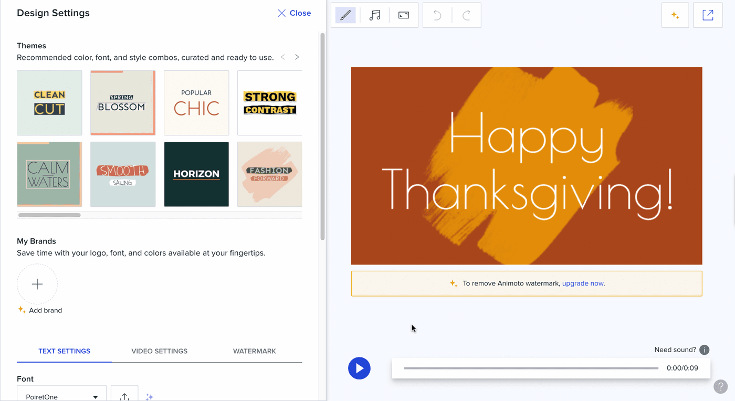Click the Themes heading
Viewport: 735px width, 401px height.
pyautogui.click(x=31, y=46)
